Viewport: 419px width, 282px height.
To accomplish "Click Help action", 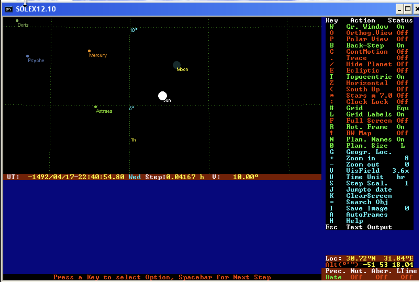I will (x=354, y=221).
